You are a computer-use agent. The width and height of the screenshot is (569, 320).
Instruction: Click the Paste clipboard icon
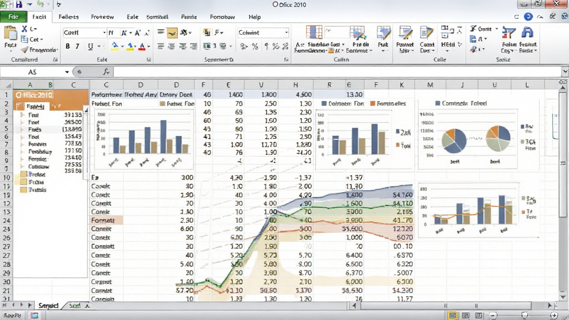click(x=10, y=34)
